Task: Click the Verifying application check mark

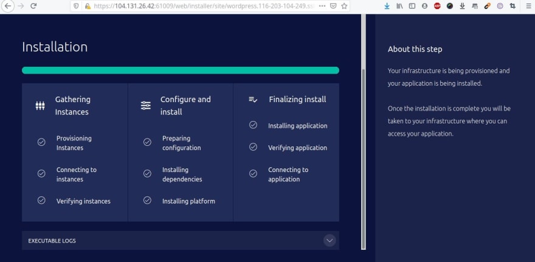Action: 253,147
